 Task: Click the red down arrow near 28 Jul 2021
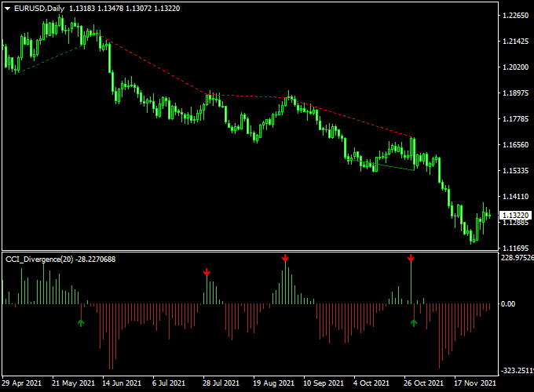[x=207, y=272]
